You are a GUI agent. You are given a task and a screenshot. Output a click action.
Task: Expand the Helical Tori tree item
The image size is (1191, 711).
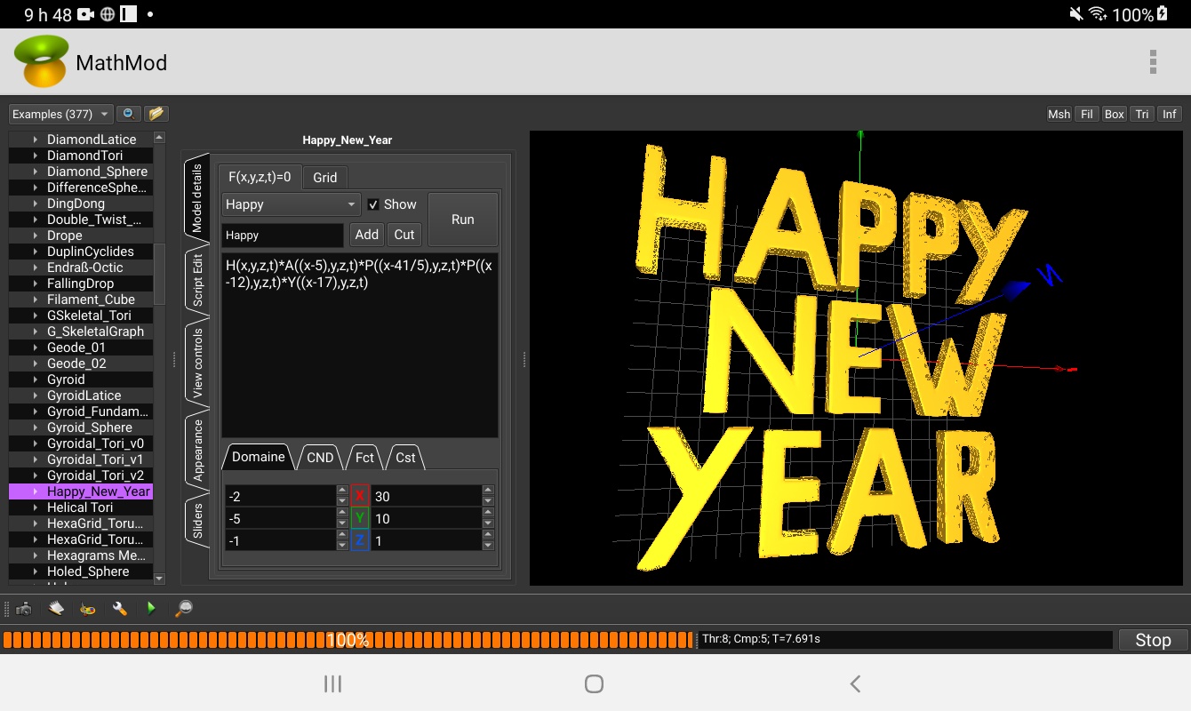(36, 507)
